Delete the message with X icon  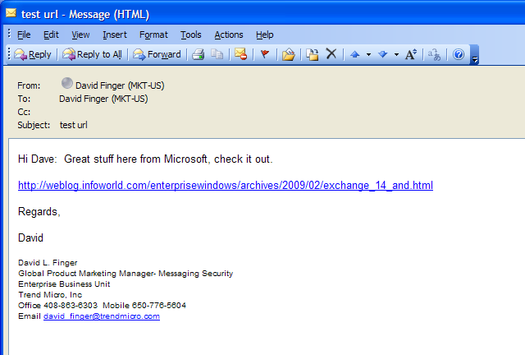331,53
